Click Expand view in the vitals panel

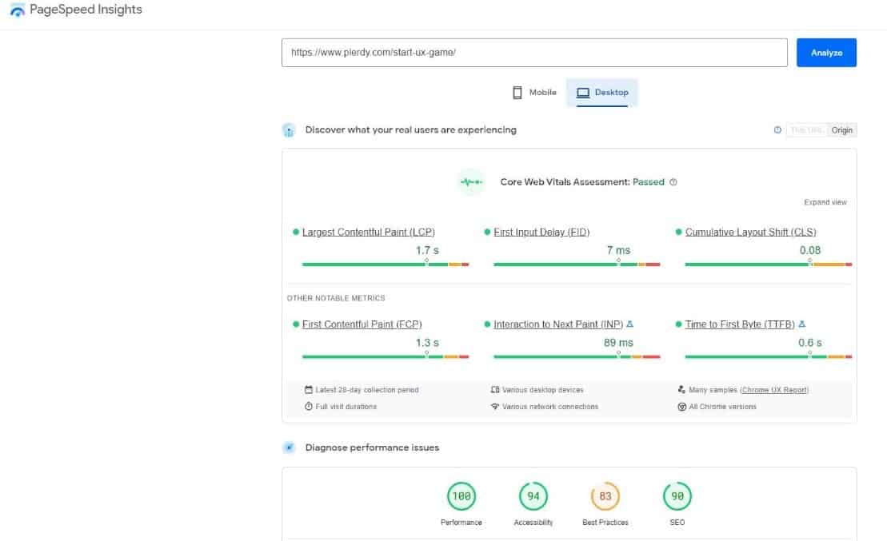point(825,202)
